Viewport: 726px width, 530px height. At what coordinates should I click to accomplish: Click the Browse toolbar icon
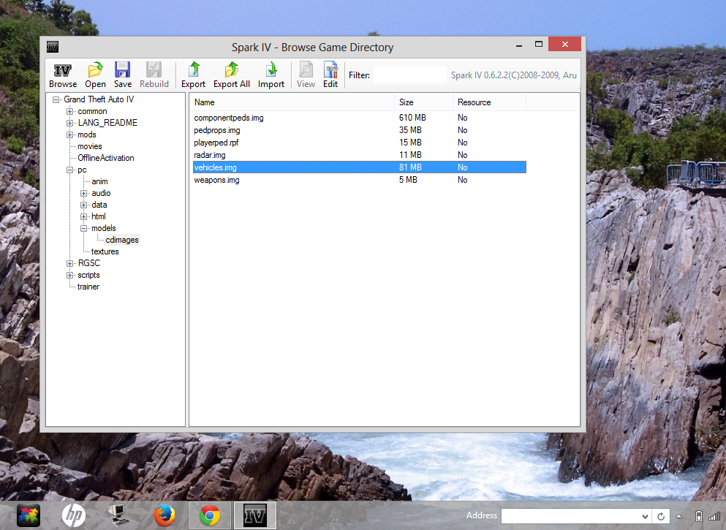tap(62, 73)
